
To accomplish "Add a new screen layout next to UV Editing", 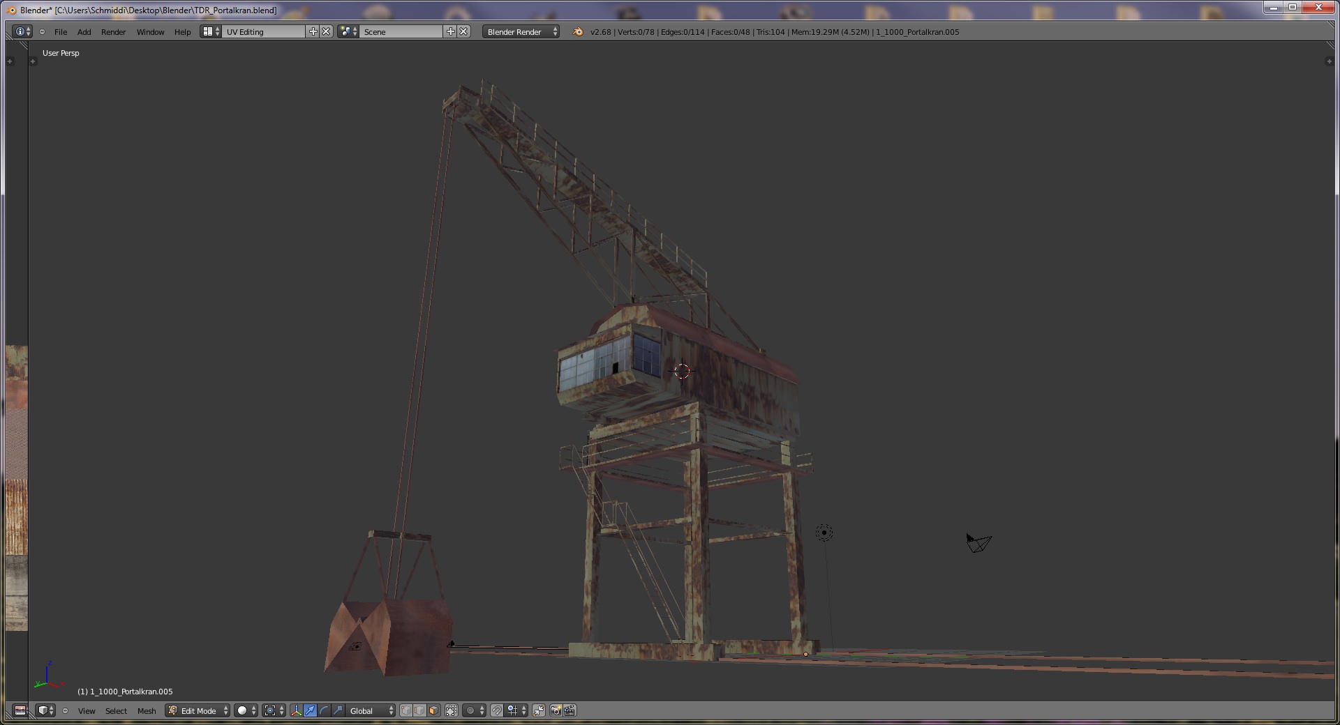I will coord(313,31).
